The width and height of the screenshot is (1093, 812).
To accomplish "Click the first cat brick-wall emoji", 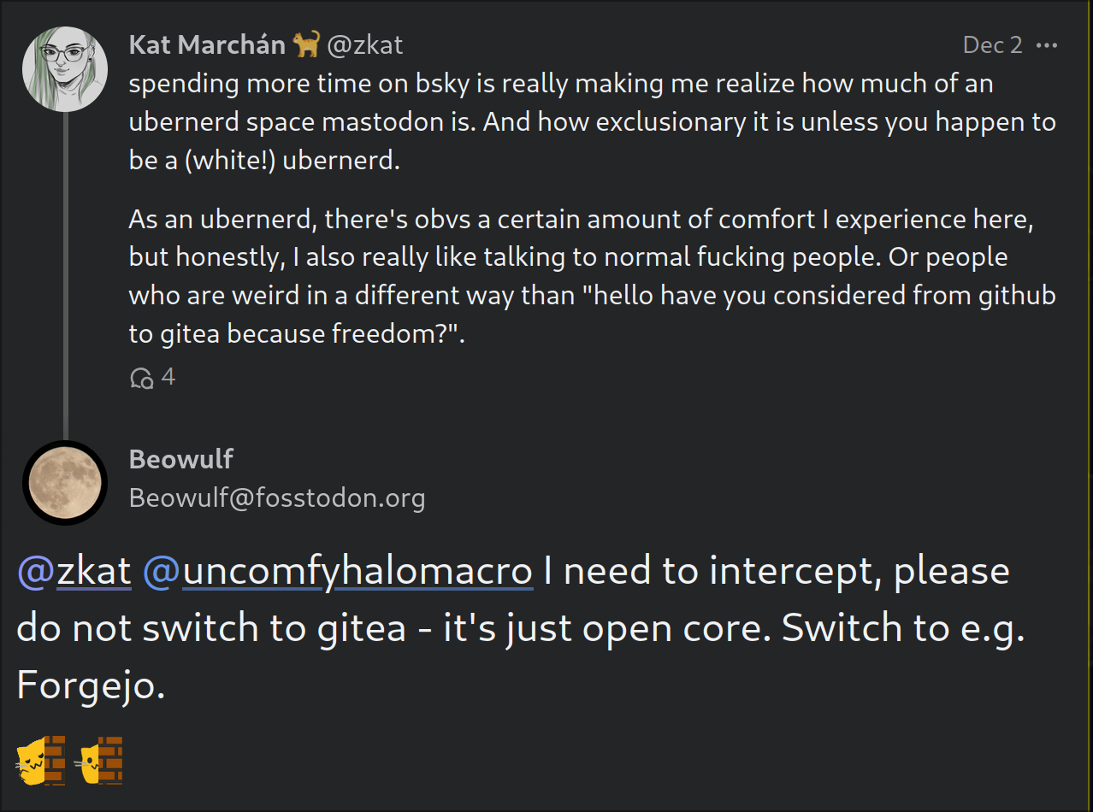I will [41, 760].
